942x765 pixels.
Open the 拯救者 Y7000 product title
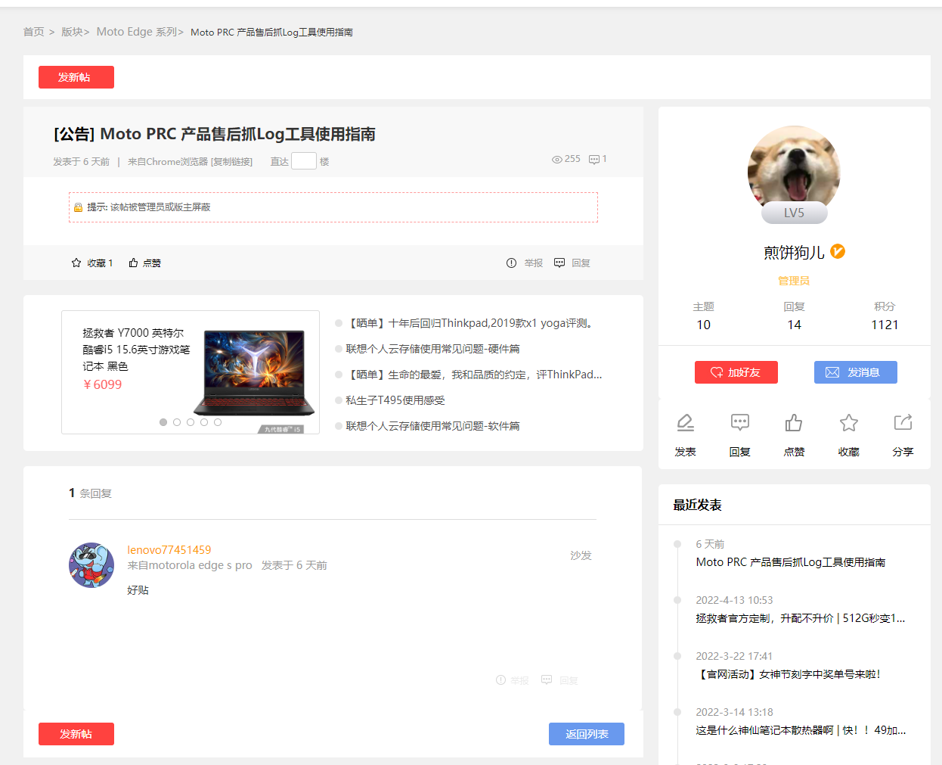pyautogui.click(x=136, y=350)
